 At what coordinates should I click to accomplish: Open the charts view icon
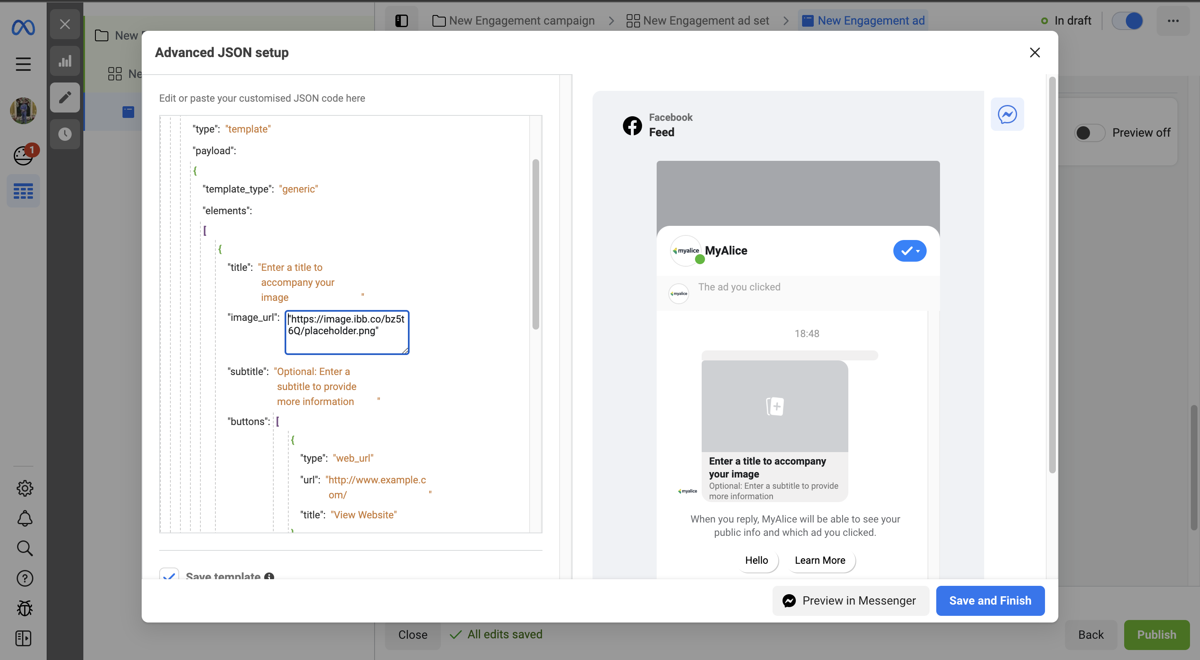(x=65, y=61)
